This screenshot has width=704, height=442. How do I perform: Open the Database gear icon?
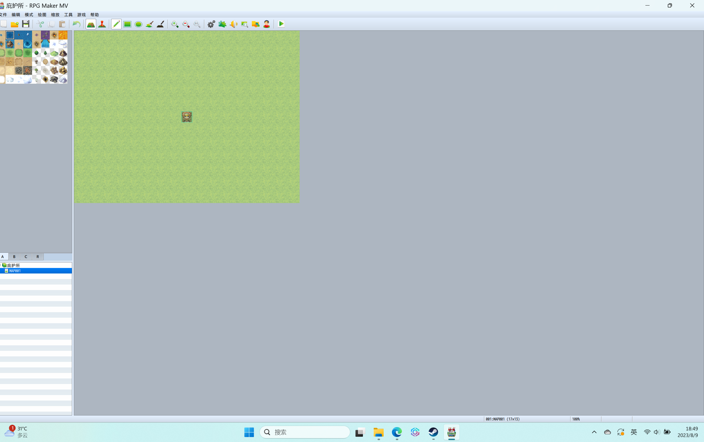(211, 24)
